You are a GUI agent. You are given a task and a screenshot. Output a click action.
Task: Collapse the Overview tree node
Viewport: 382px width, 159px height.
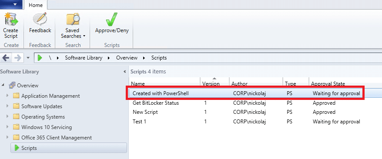(x=3, y=85)
